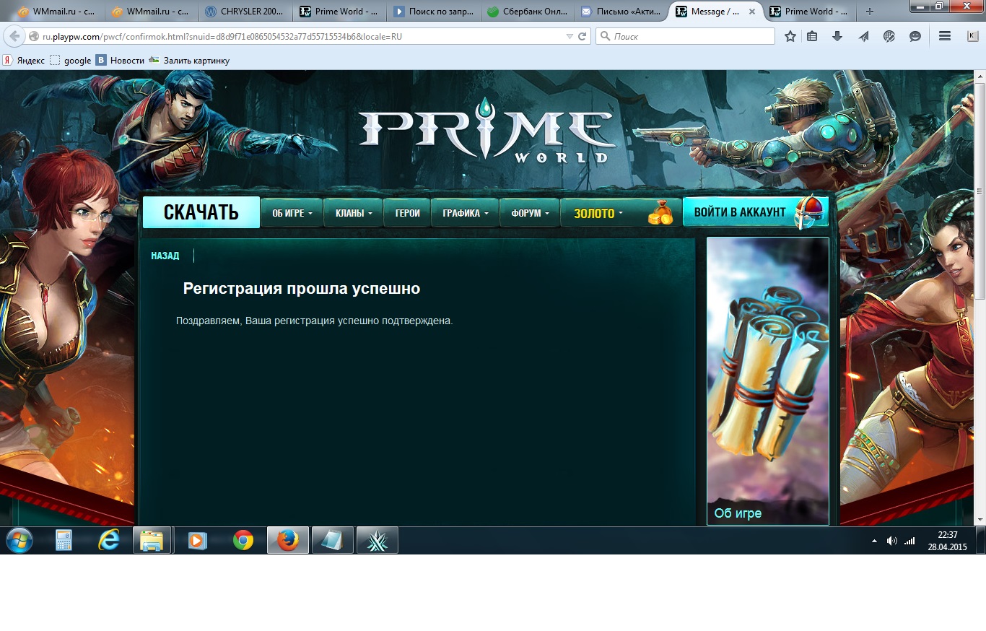Show hidden tray icons arrow

tap(874, 541)
